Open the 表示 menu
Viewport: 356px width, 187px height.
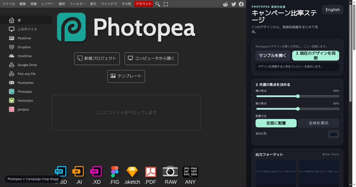pos(93,4)
